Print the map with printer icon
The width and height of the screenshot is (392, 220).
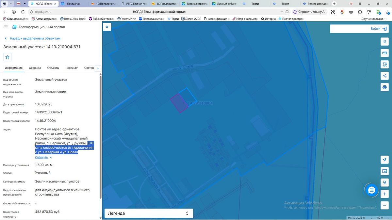[384, 87]
